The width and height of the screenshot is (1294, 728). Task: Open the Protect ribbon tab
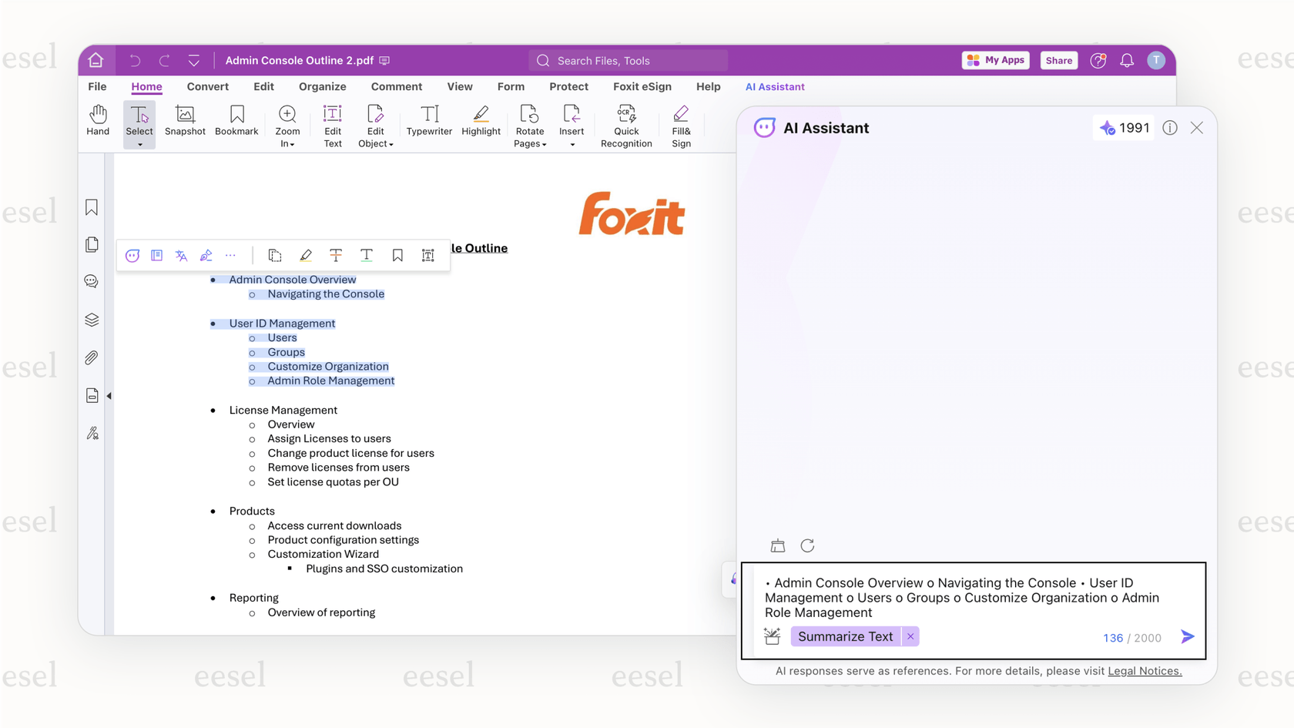[568, 86]
